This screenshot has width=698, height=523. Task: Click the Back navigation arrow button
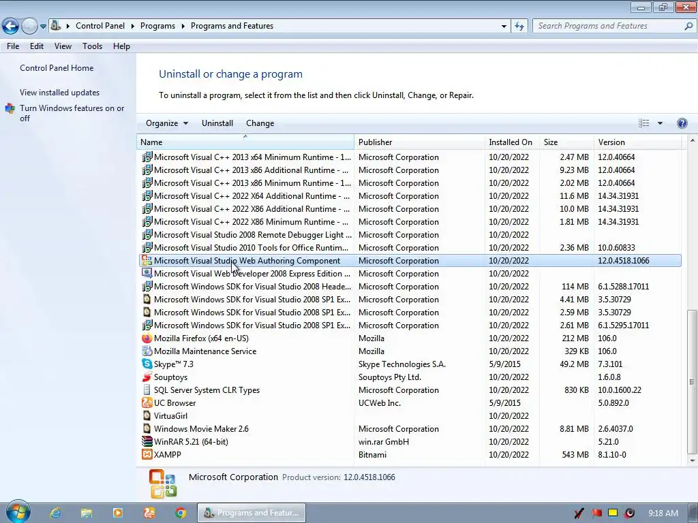click(x=10, y=27)
